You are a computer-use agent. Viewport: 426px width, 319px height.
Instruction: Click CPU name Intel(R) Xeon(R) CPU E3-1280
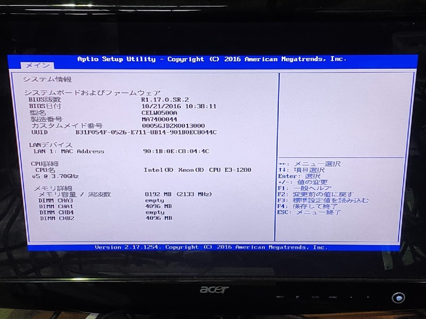tap(197, 170)
